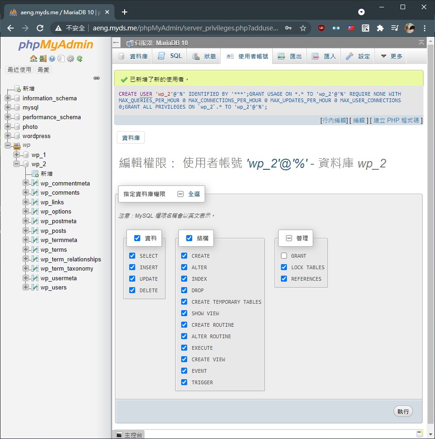Open the 匯出 tab
Viewport: 435px width, 439px height.
[x=290, y=56]
